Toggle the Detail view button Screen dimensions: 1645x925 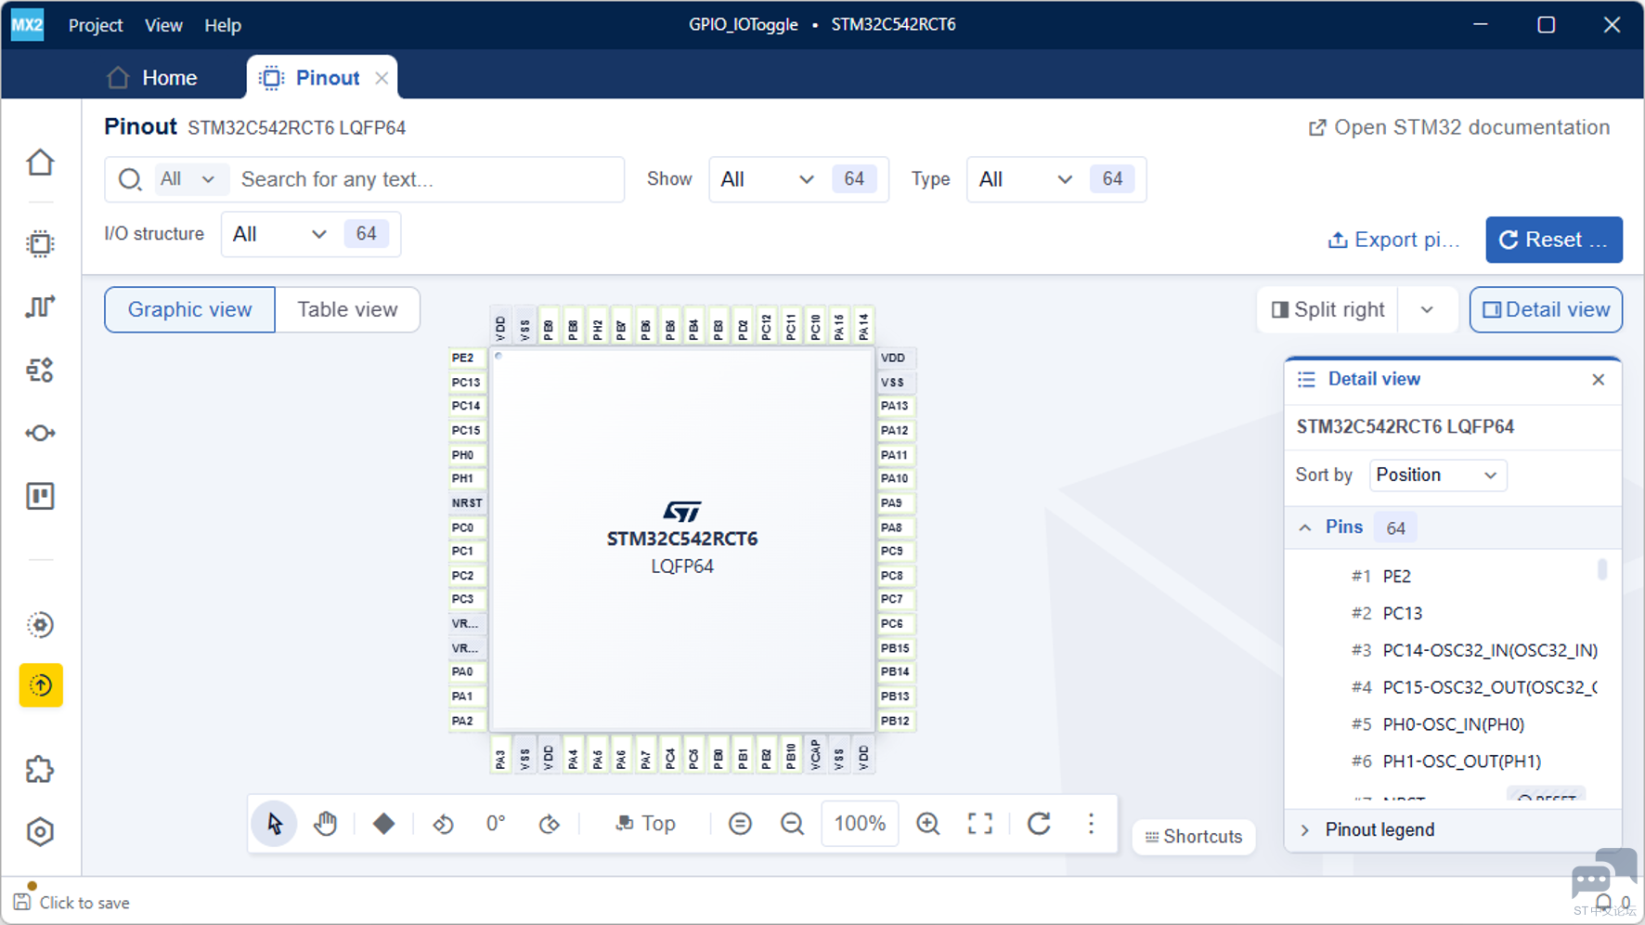pos(1546,309)
